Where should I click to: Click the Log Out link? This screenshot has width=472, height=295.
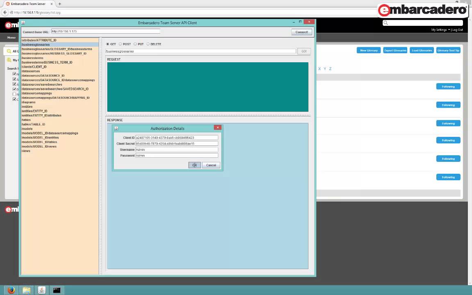coord(458,30)
